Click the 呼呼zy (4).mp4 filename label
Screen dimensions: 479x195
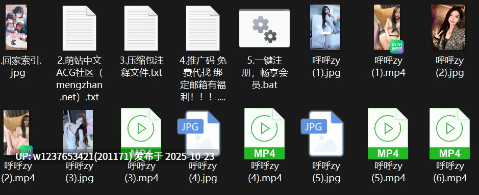pos(265,172)
